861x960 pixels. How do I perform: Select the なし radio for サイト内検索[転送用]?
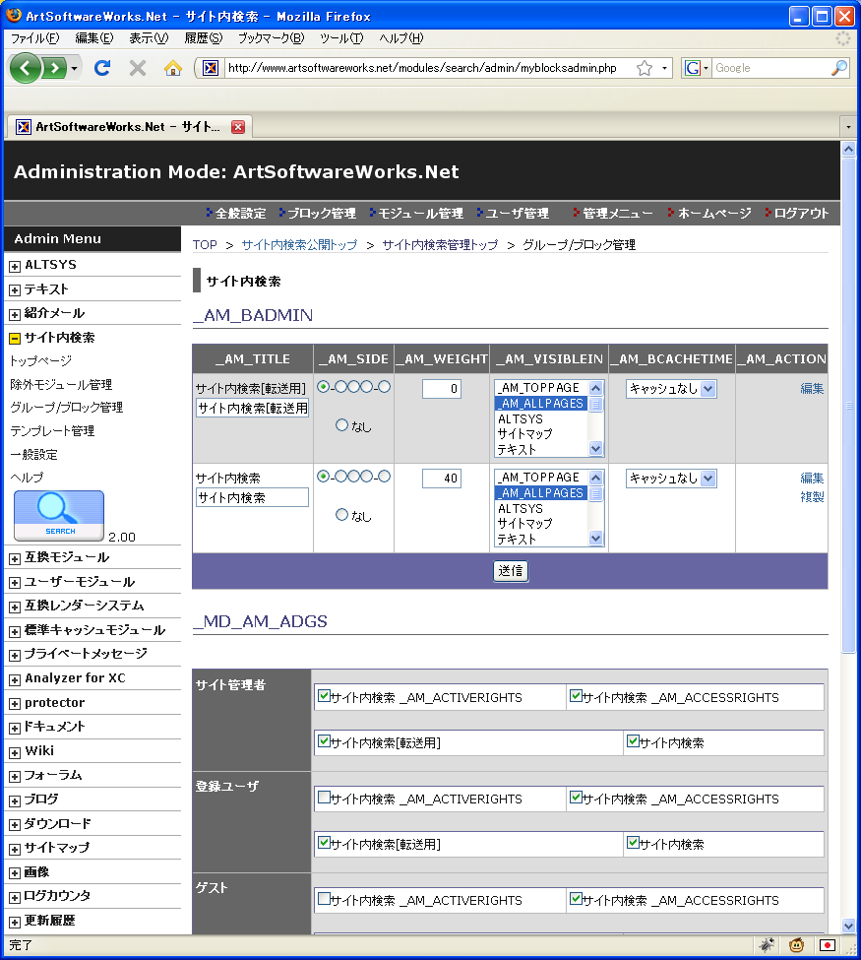(x=342, y=425)
